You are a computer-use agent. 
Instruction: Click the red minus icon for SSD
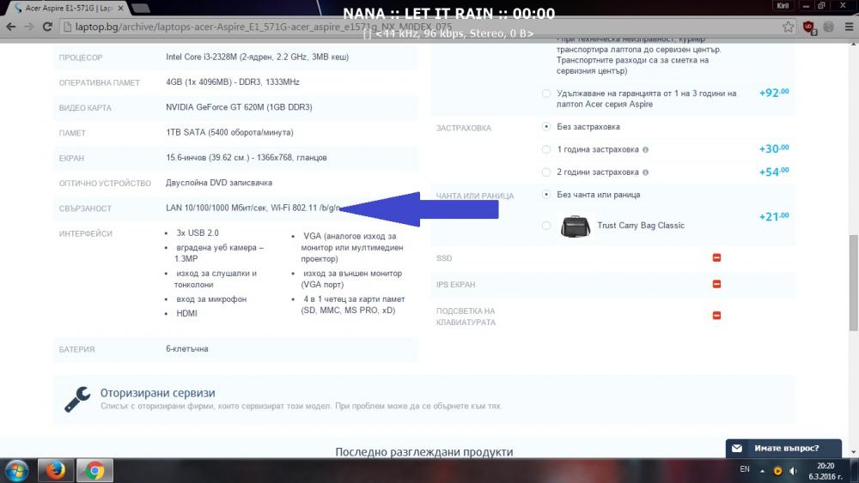coord(716,257)
